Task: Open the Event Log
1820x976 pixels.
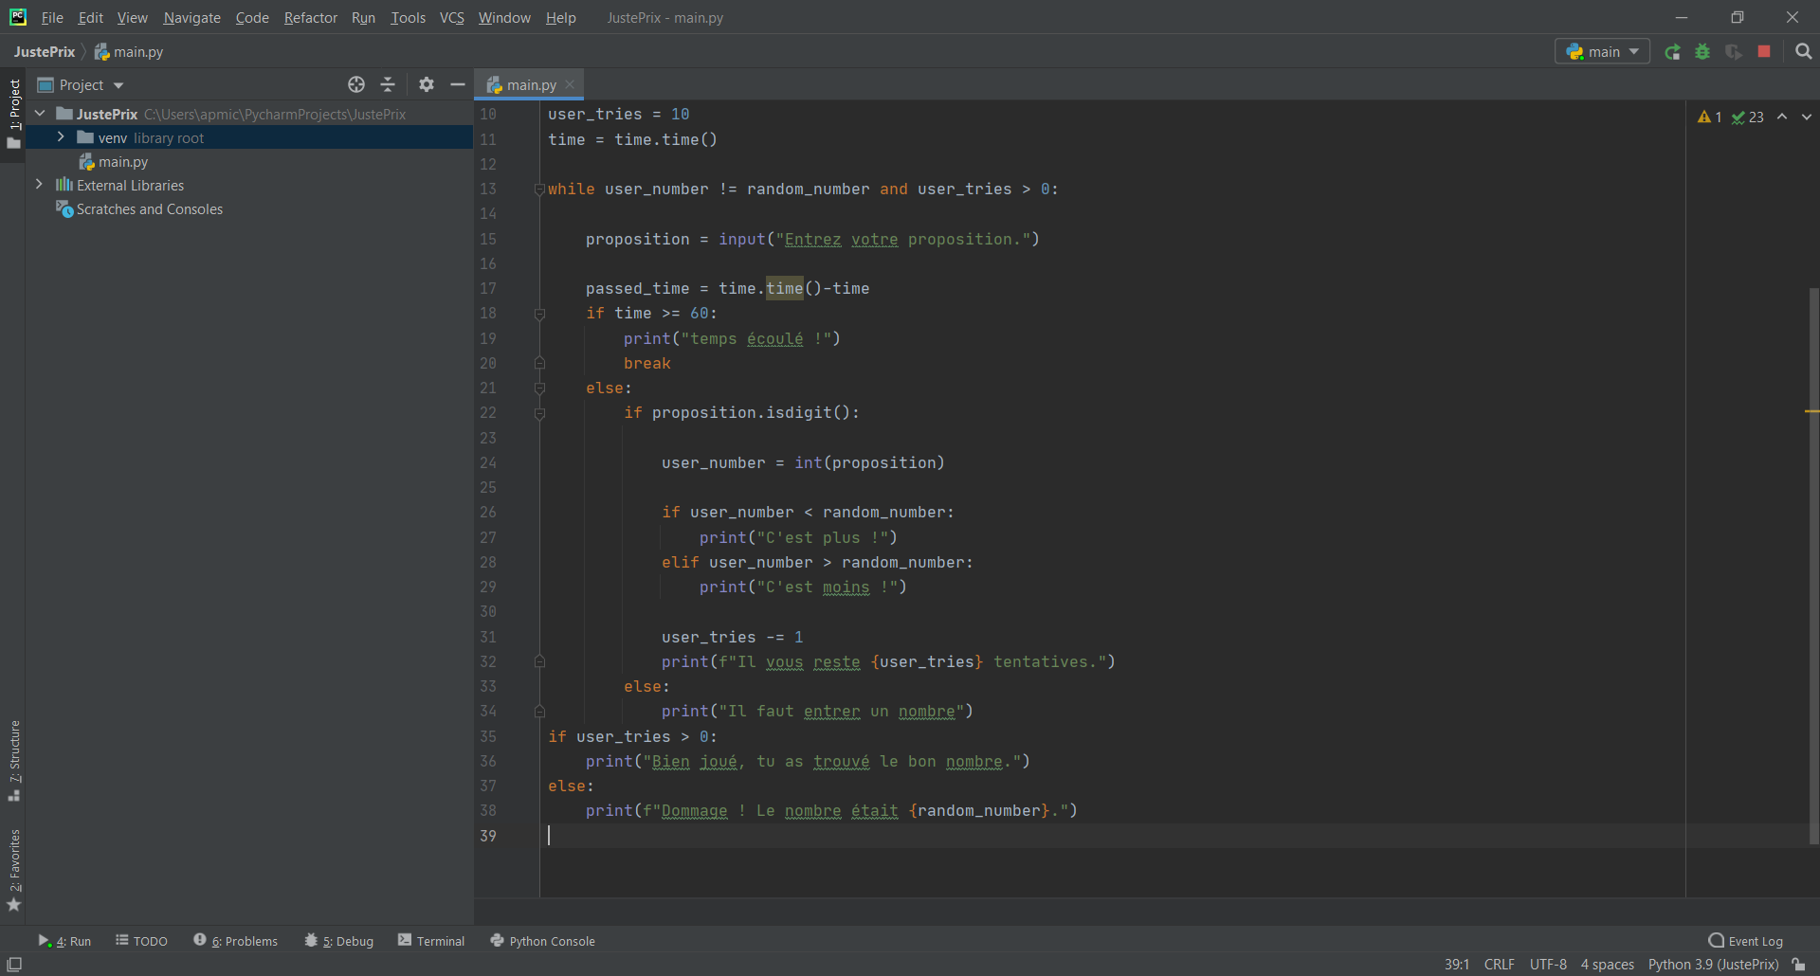Action: pyautogui.click(x=1745, y=941)
